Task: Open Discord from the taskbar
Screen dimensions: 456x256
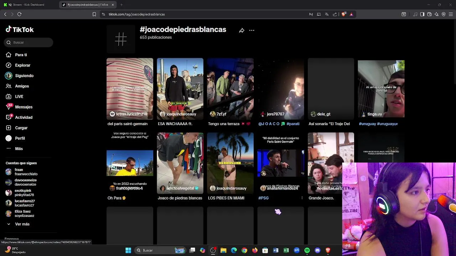Action: pyautogui.click(x=317, y=250)
